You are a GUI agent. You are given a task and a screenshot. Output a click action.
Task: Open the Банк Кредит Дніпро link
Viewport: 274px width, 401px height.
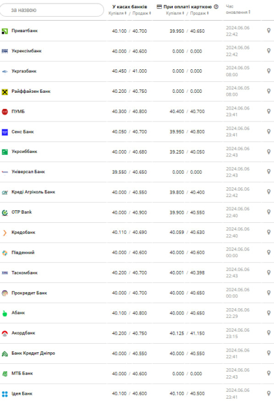pos(33,353)
